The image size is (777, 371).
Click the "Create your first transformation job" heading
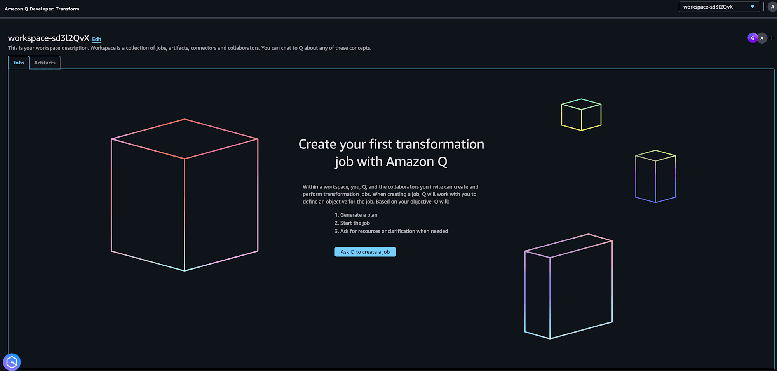391,153
